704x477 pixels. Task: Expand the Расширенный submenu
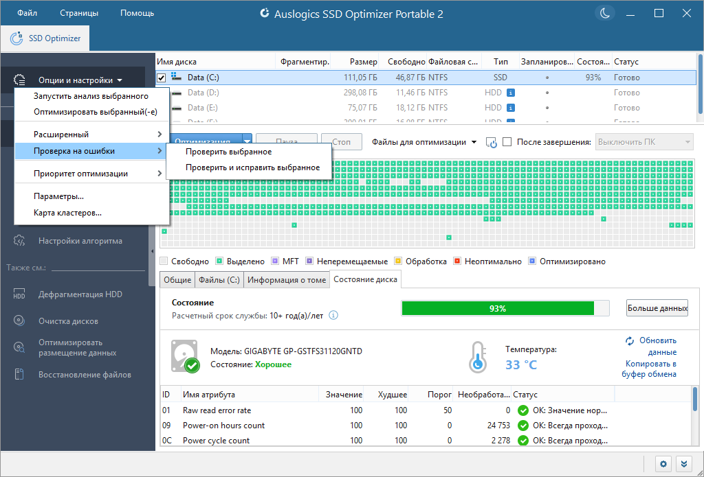coord(91,135)
